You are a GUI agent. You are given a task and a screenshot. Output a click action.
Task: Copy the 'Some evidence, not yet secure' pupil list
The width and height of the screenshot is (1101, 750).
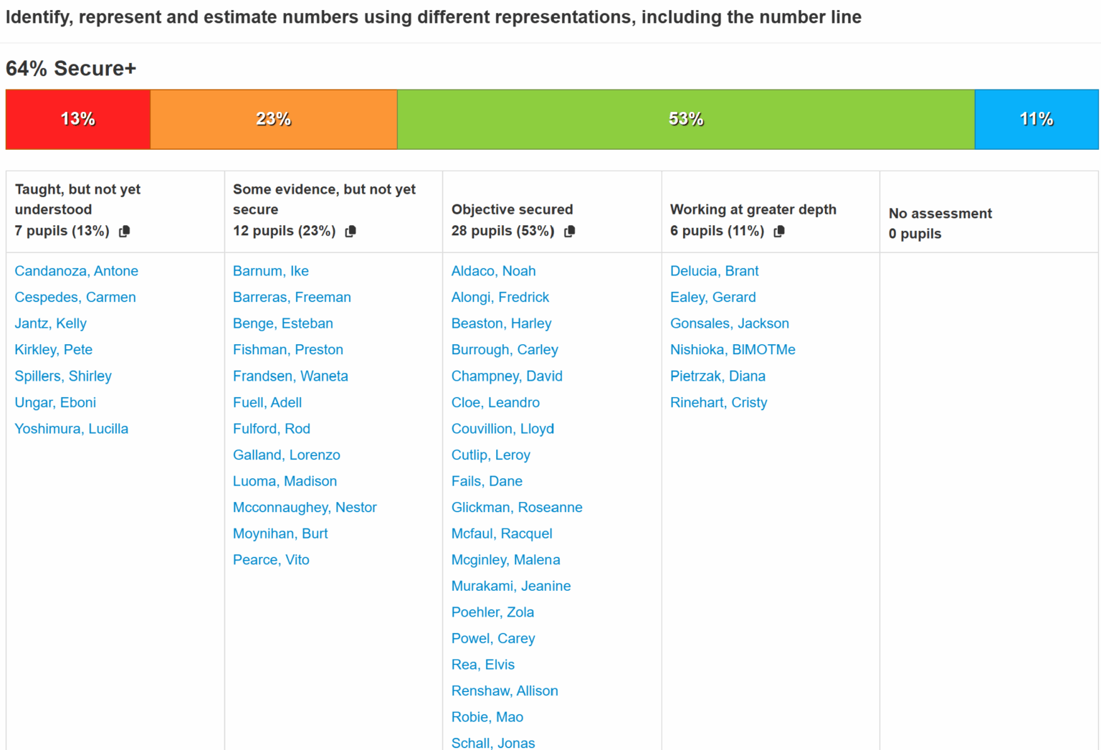[351, 231]
